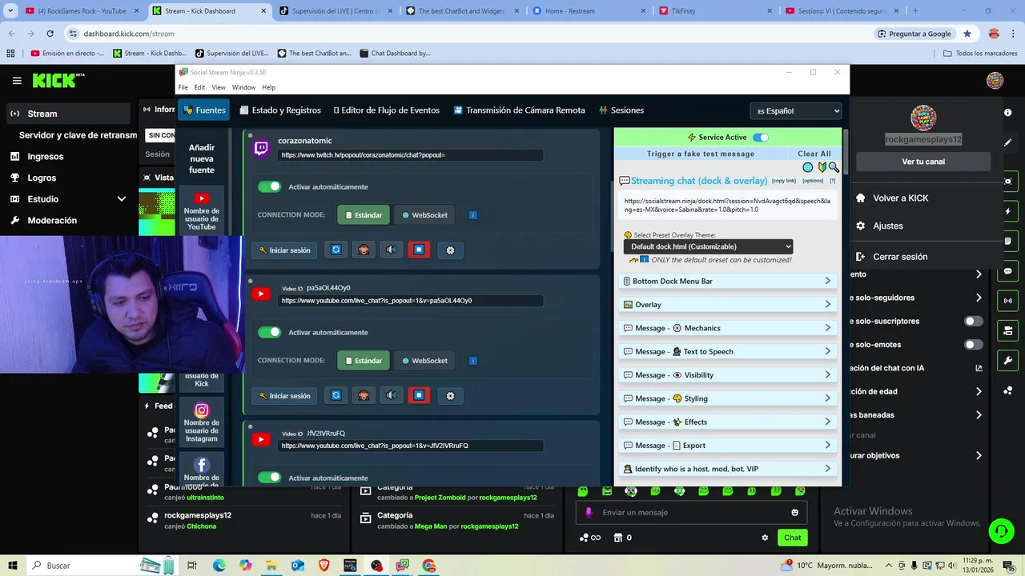The width and height of the screenshot is (1025, 576).
Task: Stop the corazonatomic source with the red button
Action: pos(419,250)
